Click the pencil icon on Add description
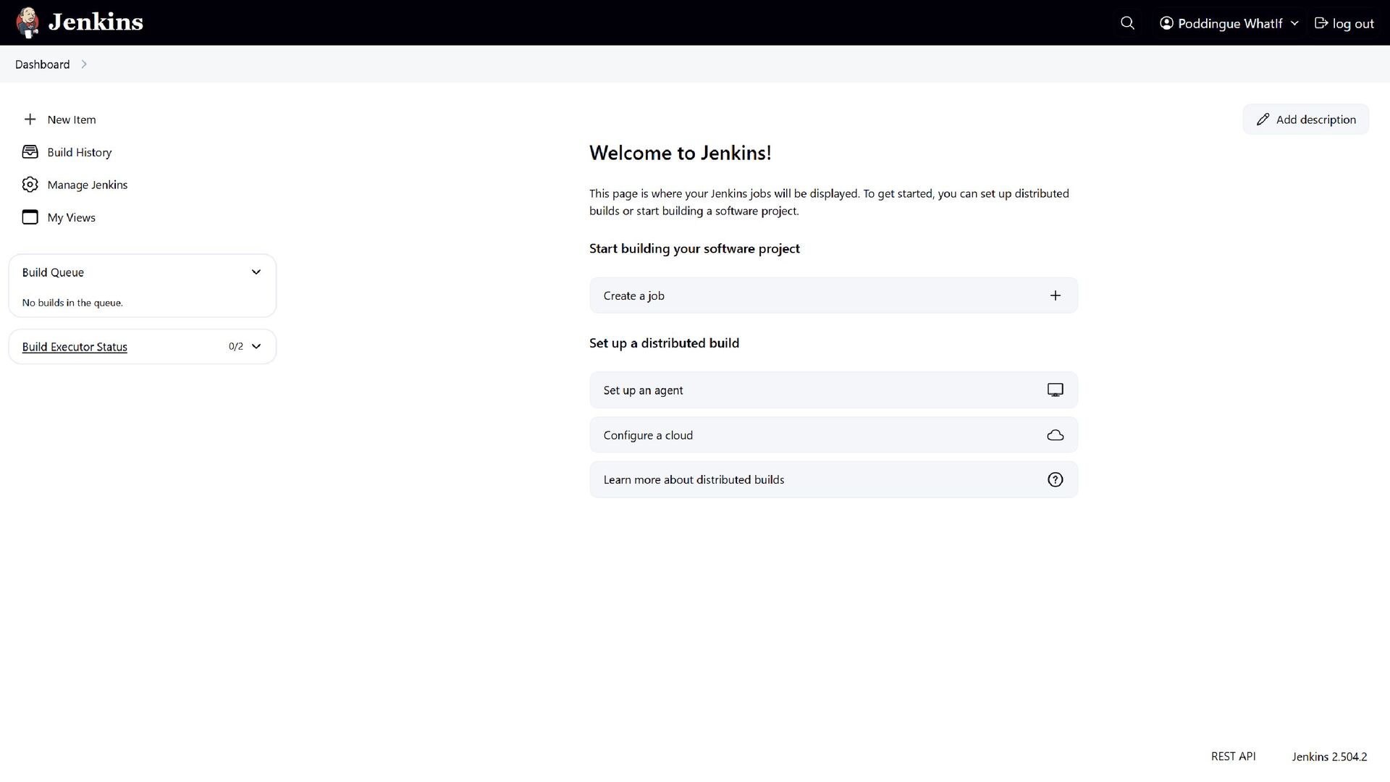Screen dimensions: 1390x782 click(x=1263, y=119)
